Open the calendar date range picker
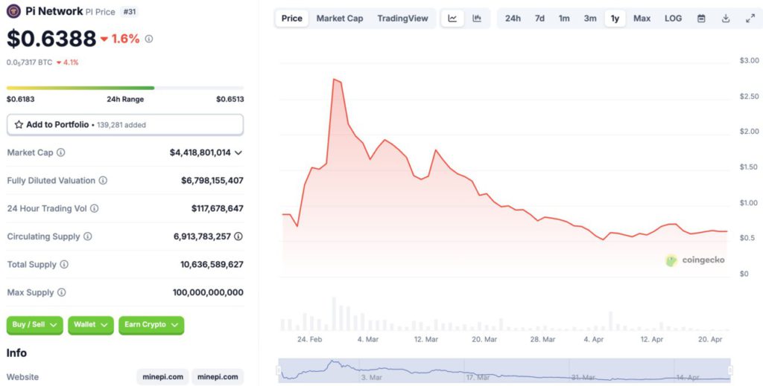 pos(701,19)
